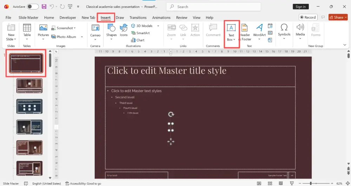
Task: Open the Help tab
Action: [210, 18]
